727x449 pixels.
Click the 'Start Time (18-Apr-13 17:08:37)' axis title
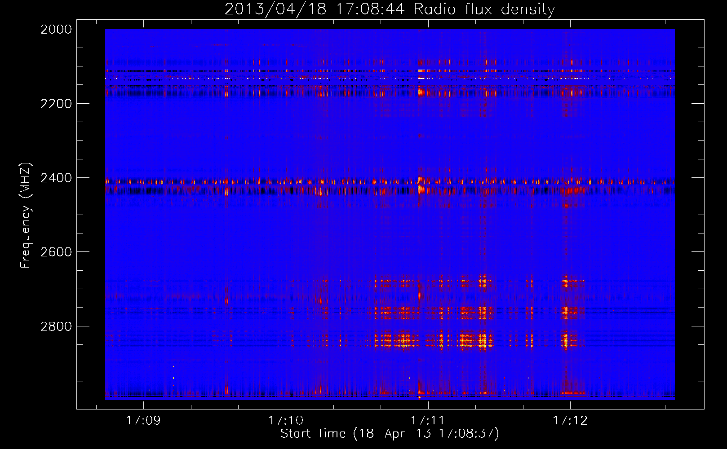point(390,434)
